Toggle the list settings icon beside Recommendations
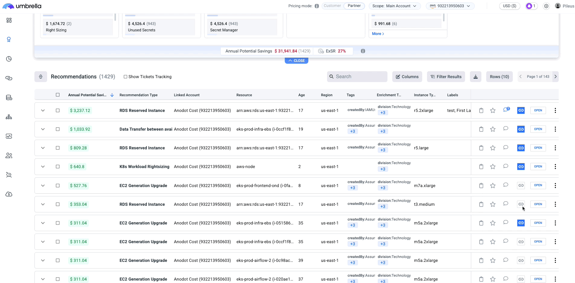This screenshot has width=575, height=283. click(x=41, y=77)
